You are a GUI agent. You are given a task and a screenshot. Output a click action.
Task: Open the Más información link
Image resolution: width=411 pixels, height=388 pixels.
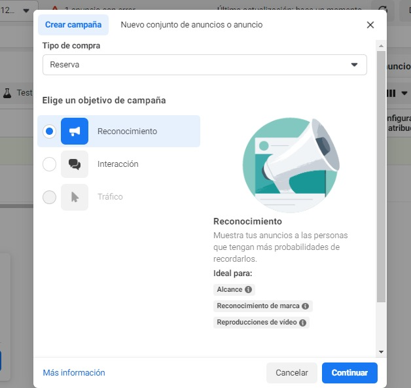pos(74,373)
